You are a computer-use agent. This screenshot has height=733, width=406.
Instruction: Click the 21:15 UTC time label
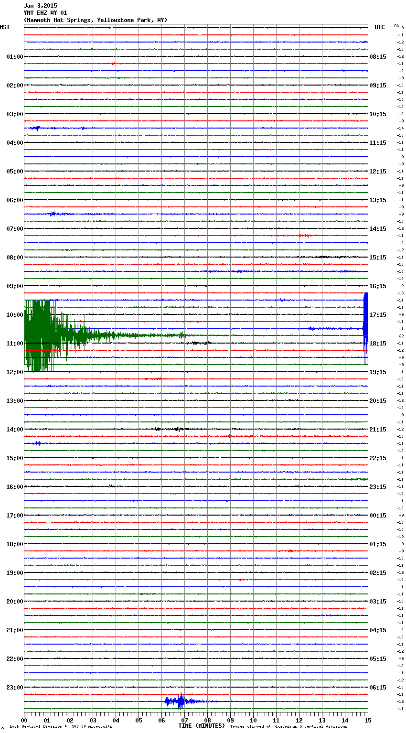point(378,430)
